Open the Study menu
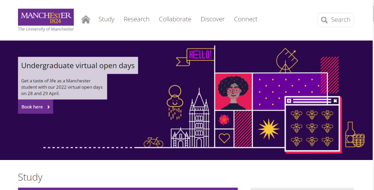Screen dimensions: 374x190 point(106,19)
